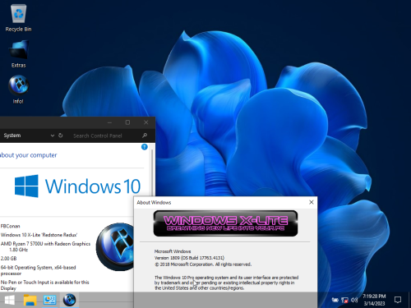Click the System window help icon
This screenshot has width=411, height=308.
pyautogui.click(x=145, y=147)
